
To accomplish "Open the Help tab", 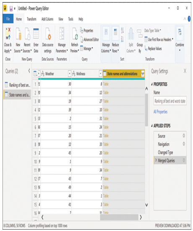I will pos(81,19).
